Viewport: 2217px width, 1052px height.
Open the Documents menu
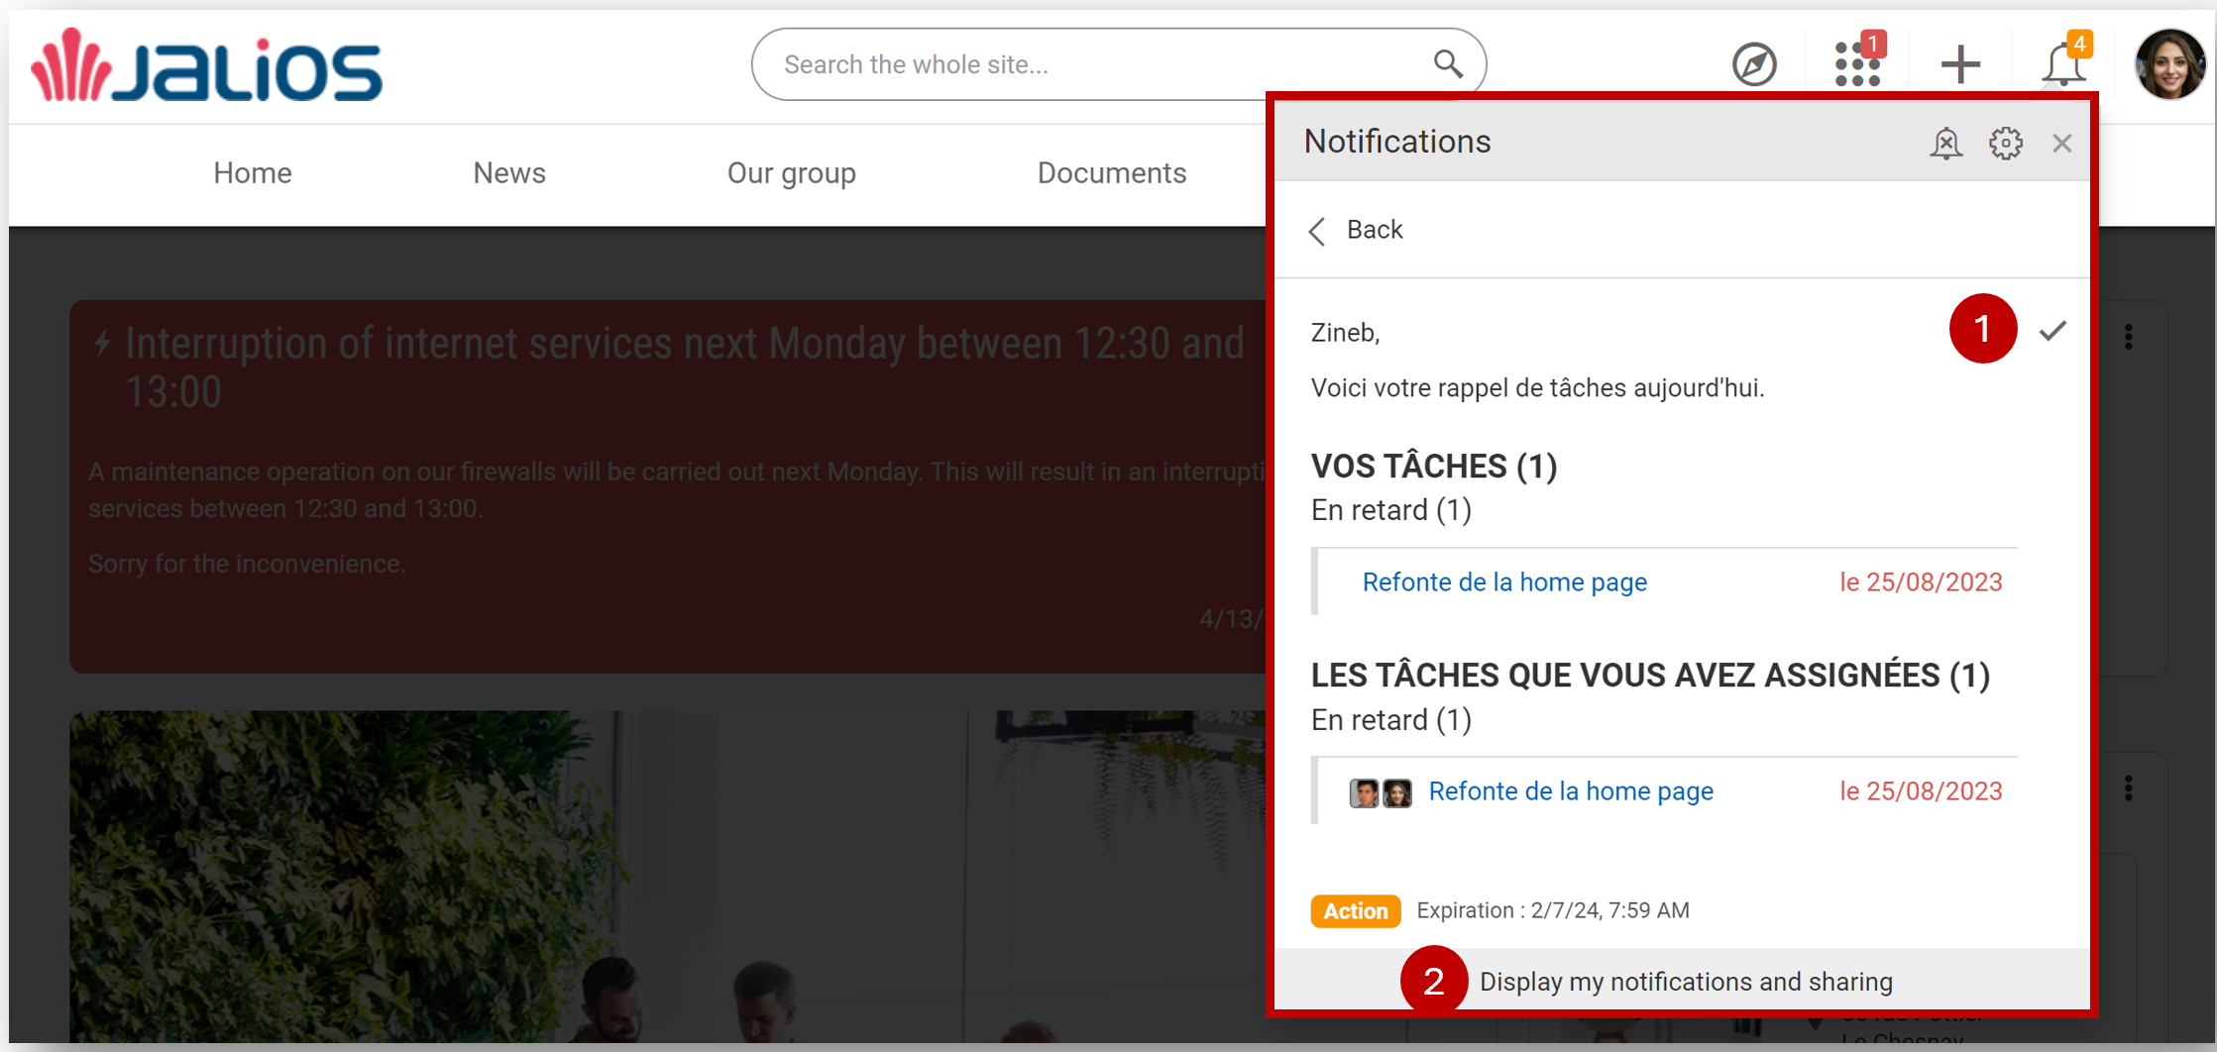click(x=1111, y=173)
